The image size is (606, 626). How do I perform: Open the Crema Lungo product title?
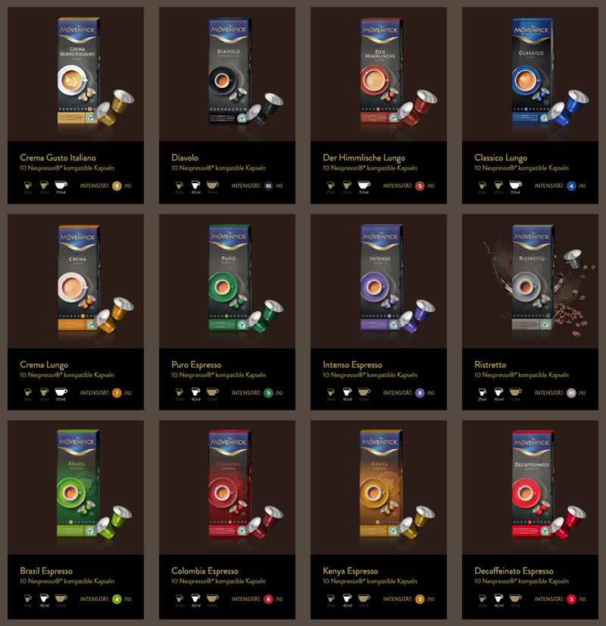tap(44, 365)
